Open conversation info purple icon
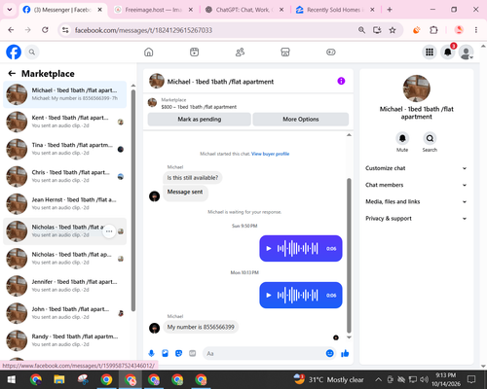Viewport: 487px width, 389px height. click(341, 81)
